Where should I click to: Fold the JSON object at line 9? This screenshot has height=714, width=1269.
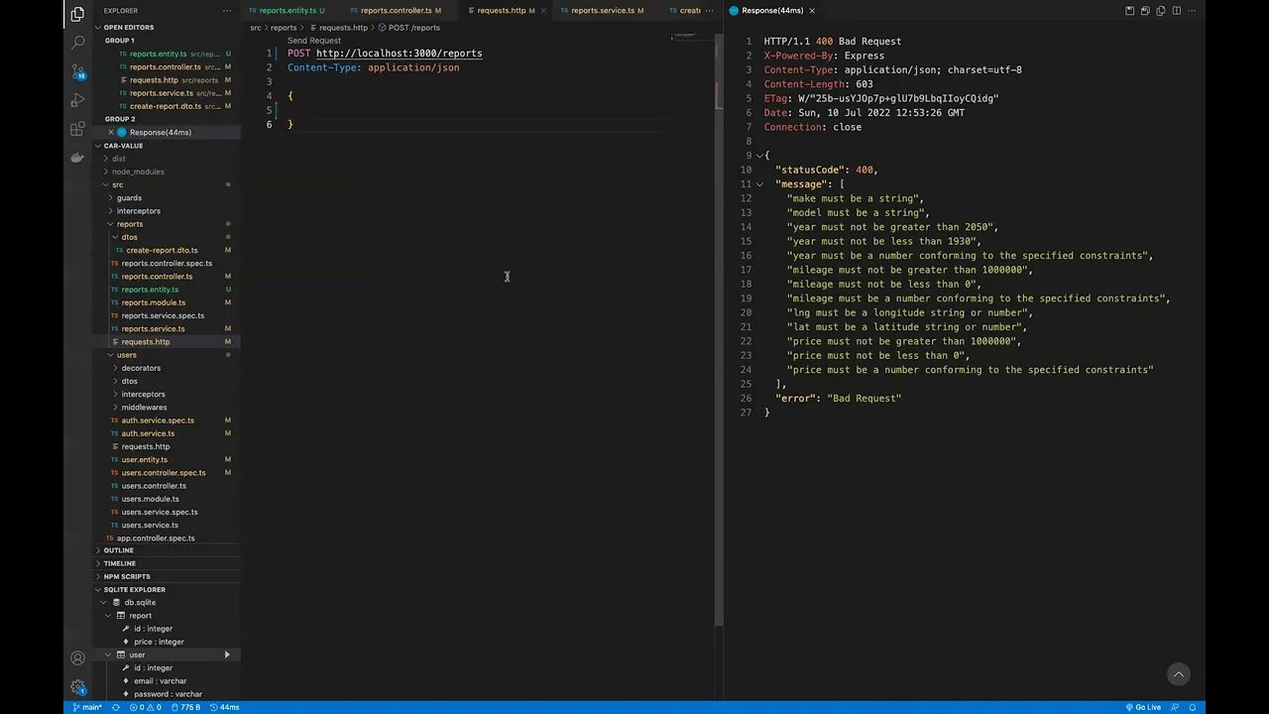click(759, 156)
